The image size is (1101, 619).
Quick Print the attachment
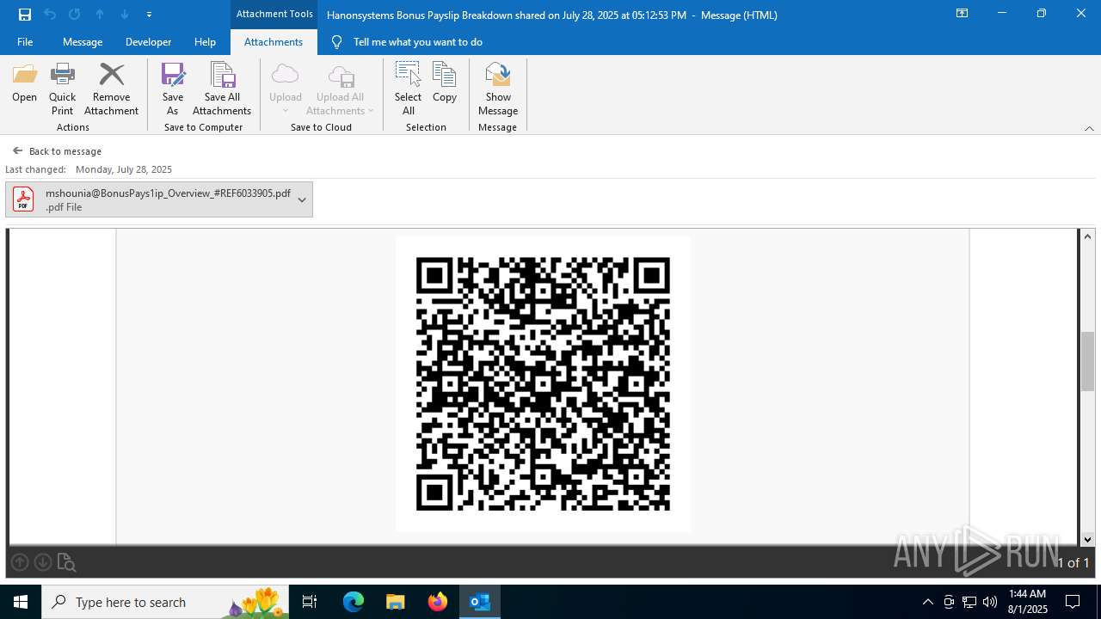[62, 89]
